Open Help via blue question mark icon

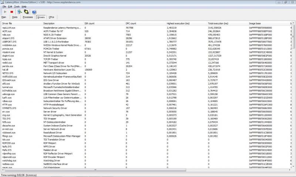coord(34,12)
